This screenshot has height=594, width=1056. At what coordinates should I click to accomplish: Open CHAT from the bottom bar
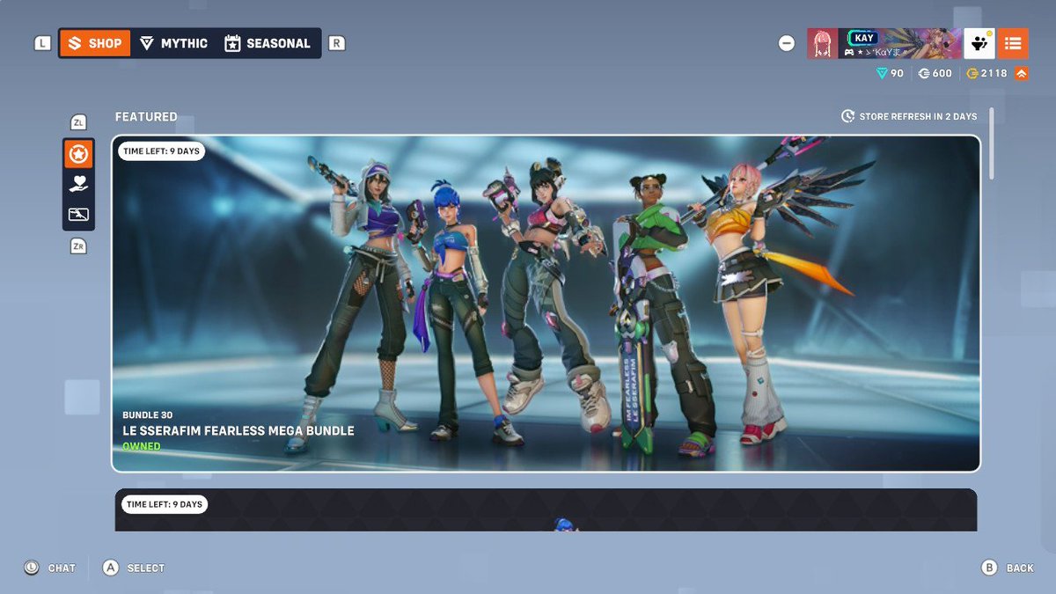[x=62, y=568]
